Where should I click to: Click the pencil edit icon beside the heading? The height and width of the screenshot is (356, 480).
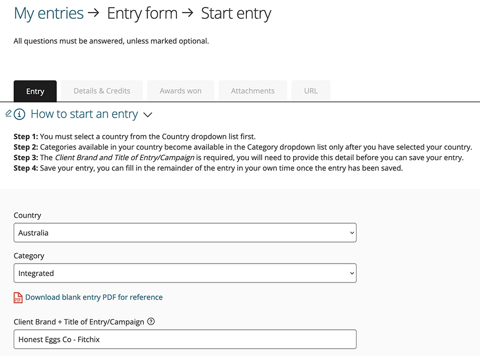tap(8, 113)
